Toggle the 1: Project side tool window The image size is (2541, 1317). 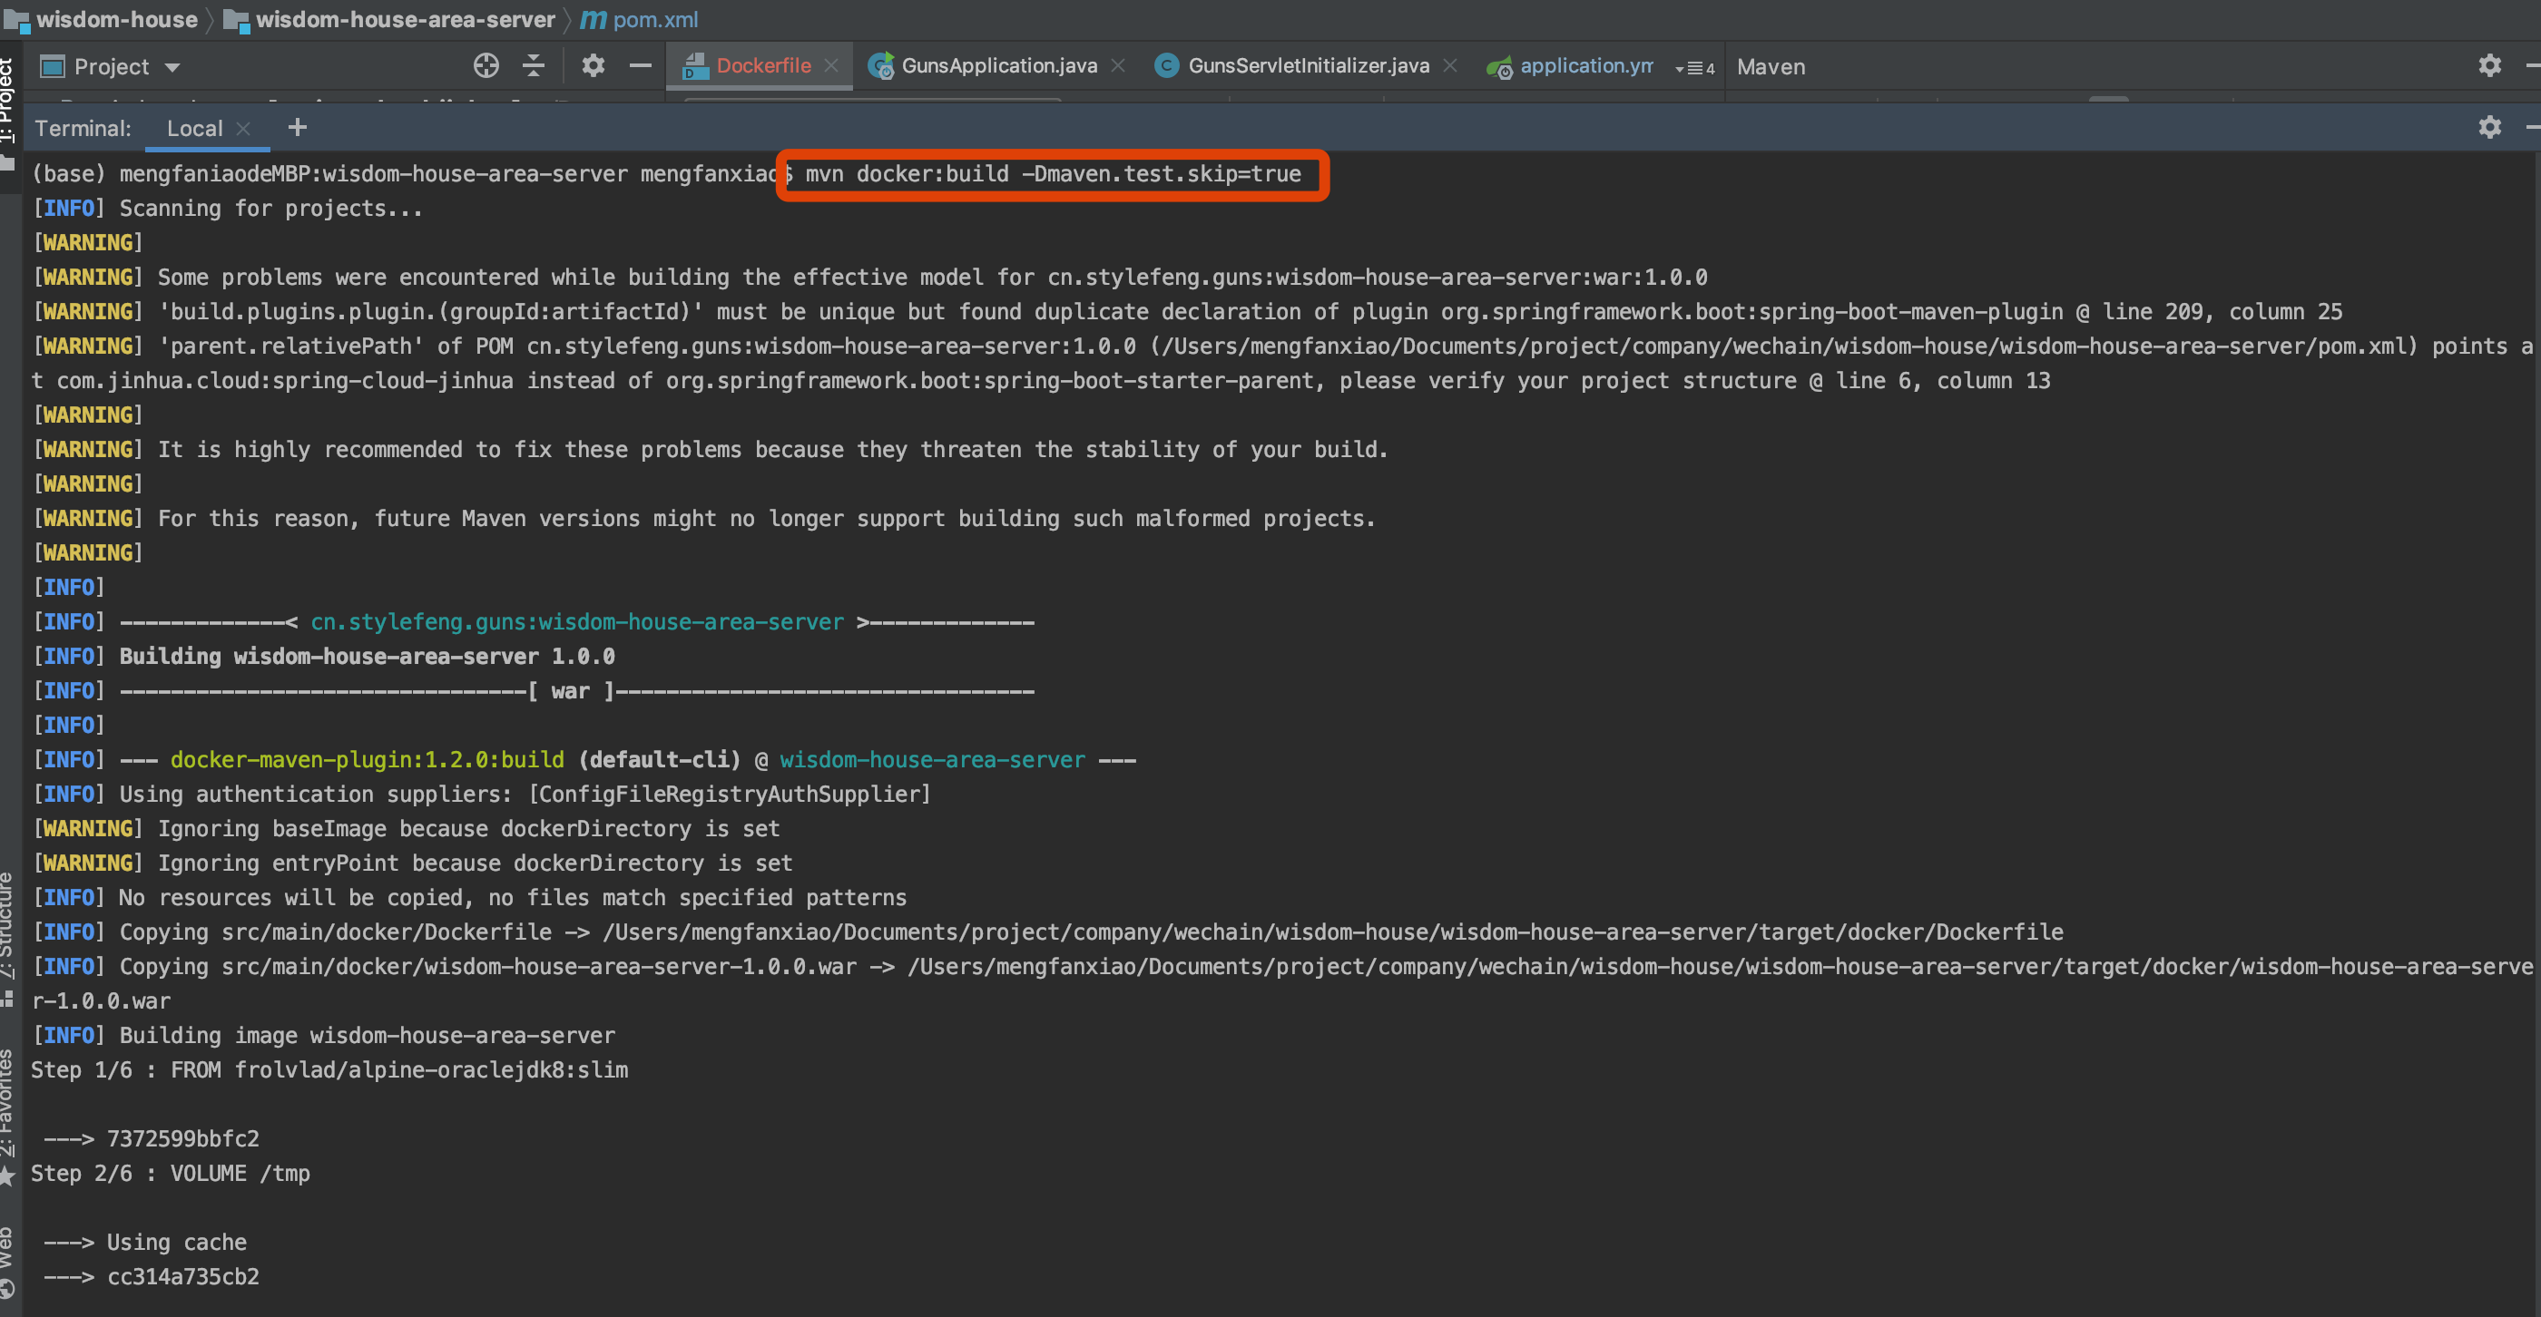click(8, 99)
